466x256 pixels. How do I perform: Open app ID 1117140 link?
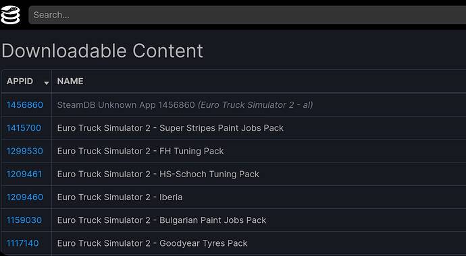tap(22, 243)
